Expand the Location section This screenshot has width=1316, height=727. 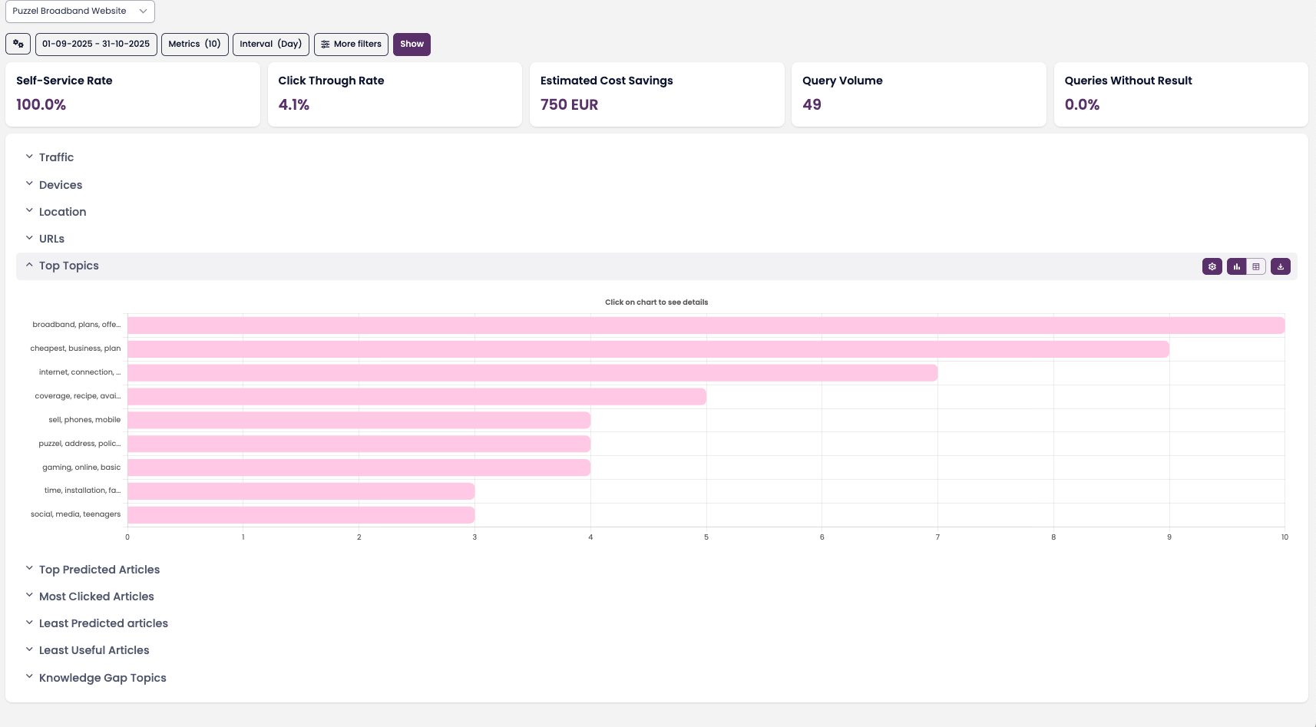pos(62,212)
